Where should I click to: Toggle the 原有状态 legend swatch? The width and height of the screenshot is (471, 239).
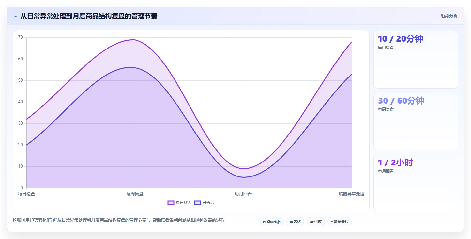pos(171,203)
